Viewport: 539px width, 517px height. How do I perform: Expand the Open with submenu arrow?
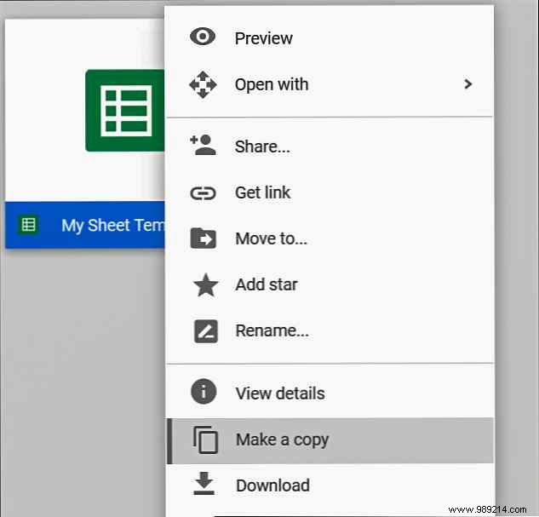[467, 83]
